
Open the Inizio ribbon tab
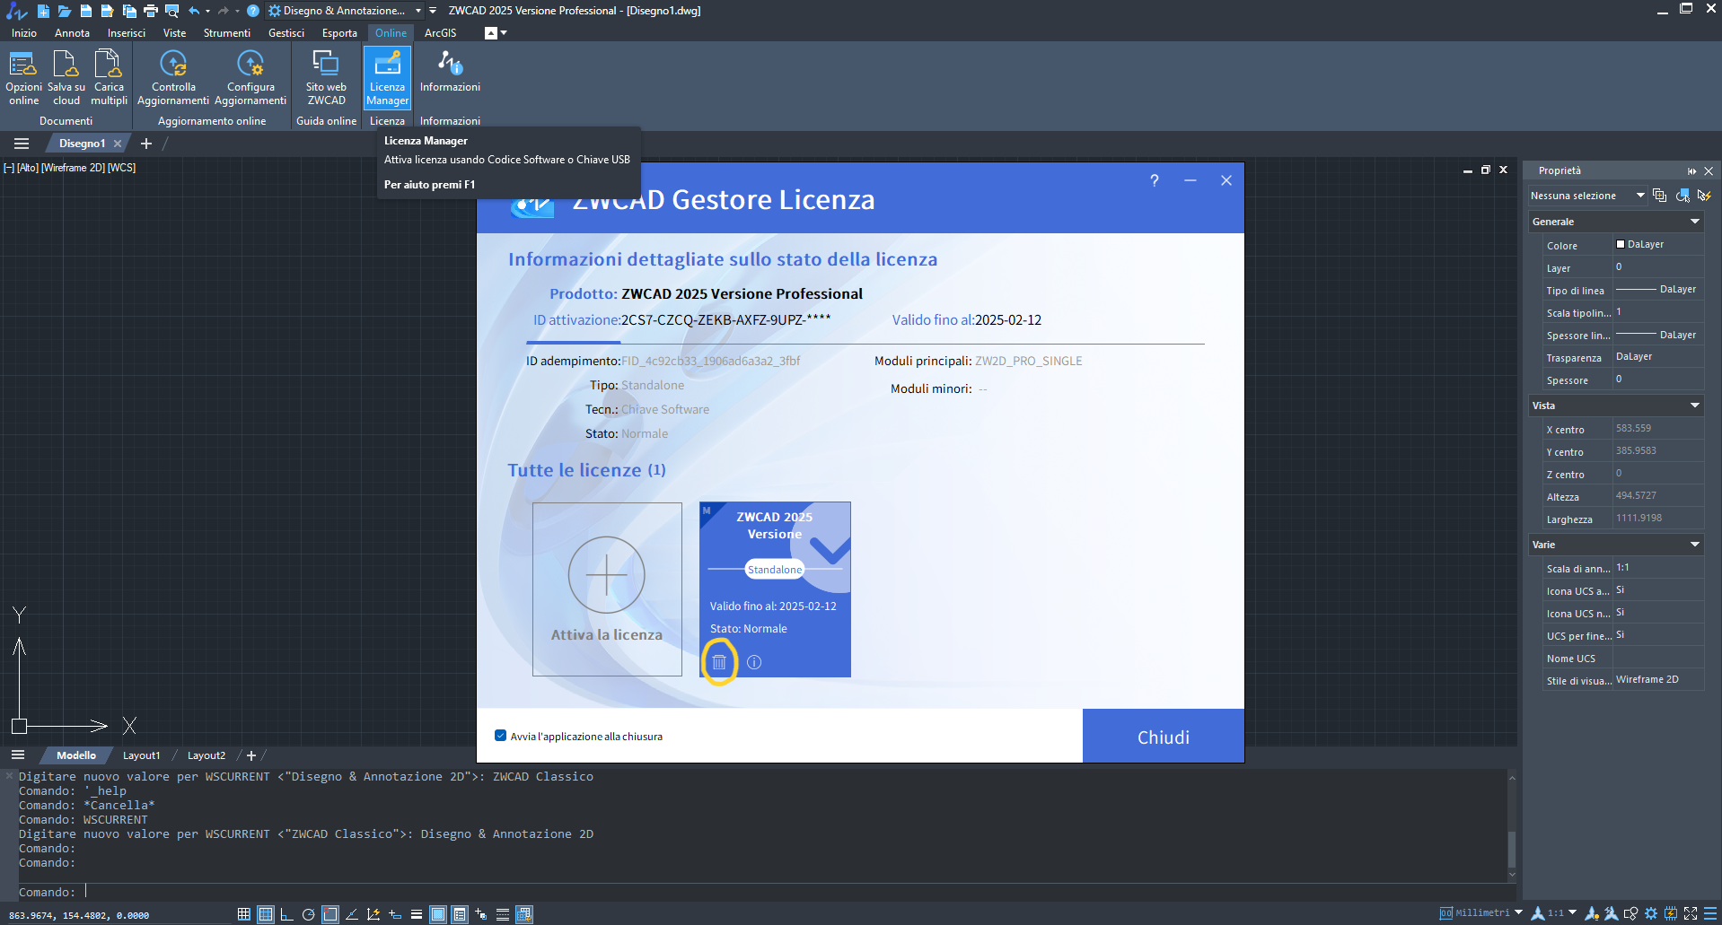[x=24, y=33]
